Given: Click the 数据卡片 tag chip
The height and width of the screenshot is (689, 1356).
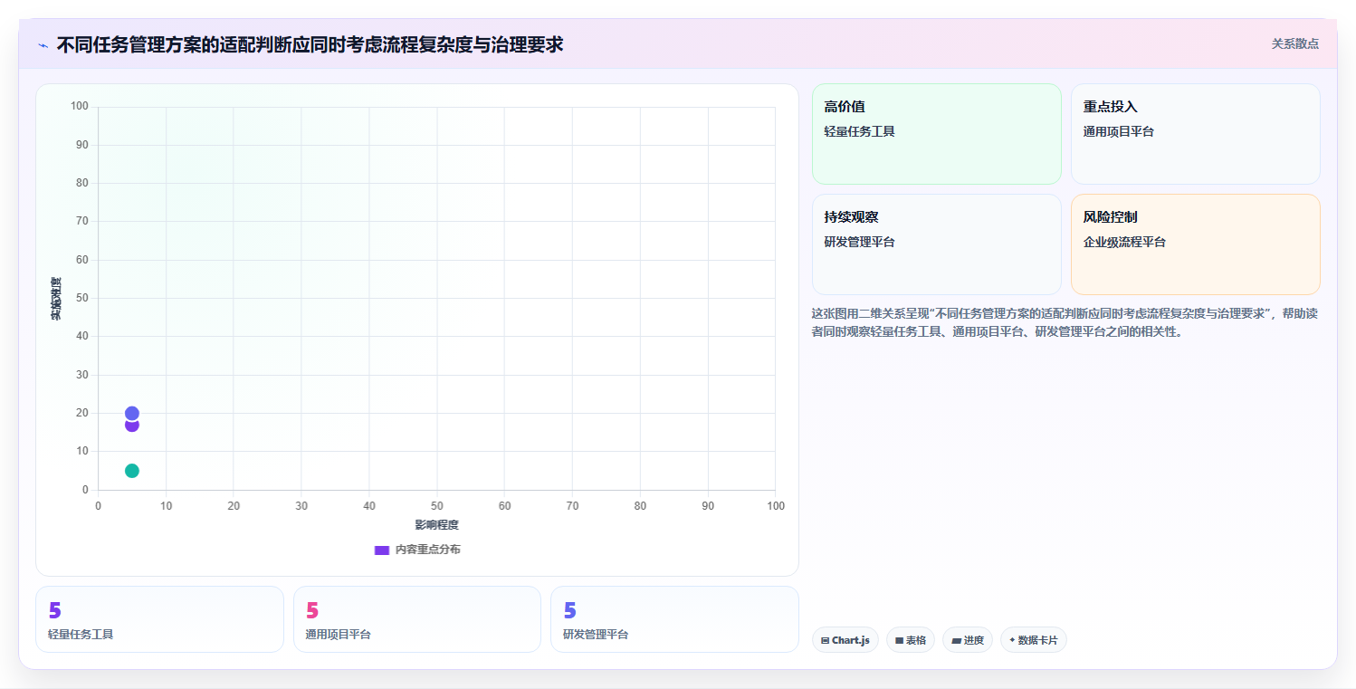Looking at the screenshot, I should click(x=1034, y=640).
